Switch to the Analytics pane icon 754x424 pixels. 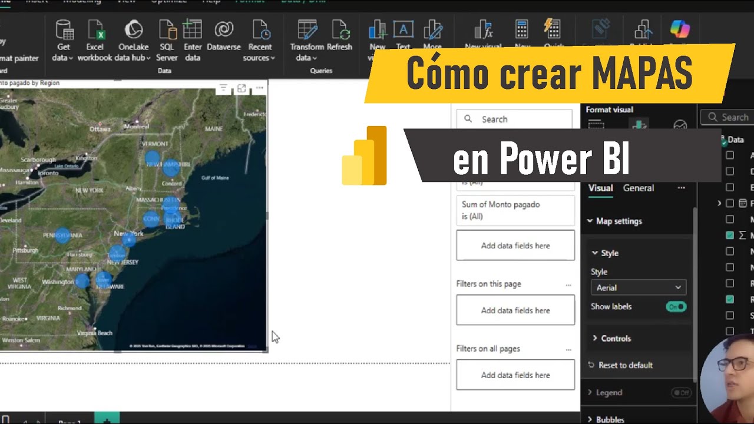pos(680,125)
